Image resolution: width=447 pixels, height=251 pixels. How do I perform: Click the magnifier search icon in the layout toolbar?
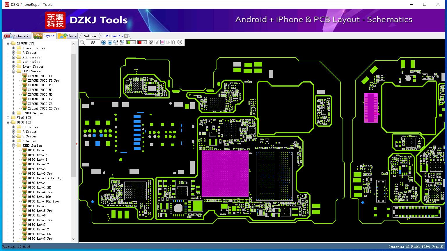(x=82, y=42)
